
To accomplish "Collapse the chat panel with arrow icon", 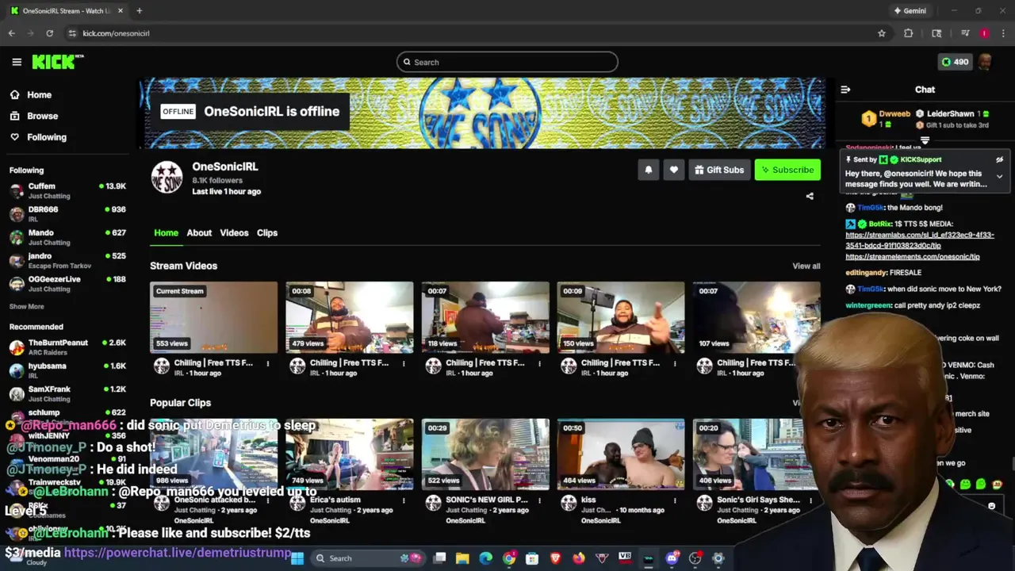I will [x=845, y=90].
